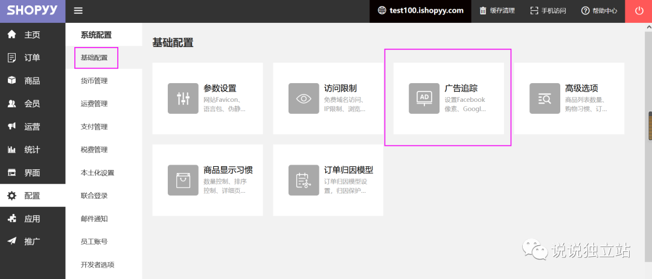Image resolution: width=652 pixels, height=279 pixels.
Task: Open the 高级选项 card title
Action: tap(582, 88)
